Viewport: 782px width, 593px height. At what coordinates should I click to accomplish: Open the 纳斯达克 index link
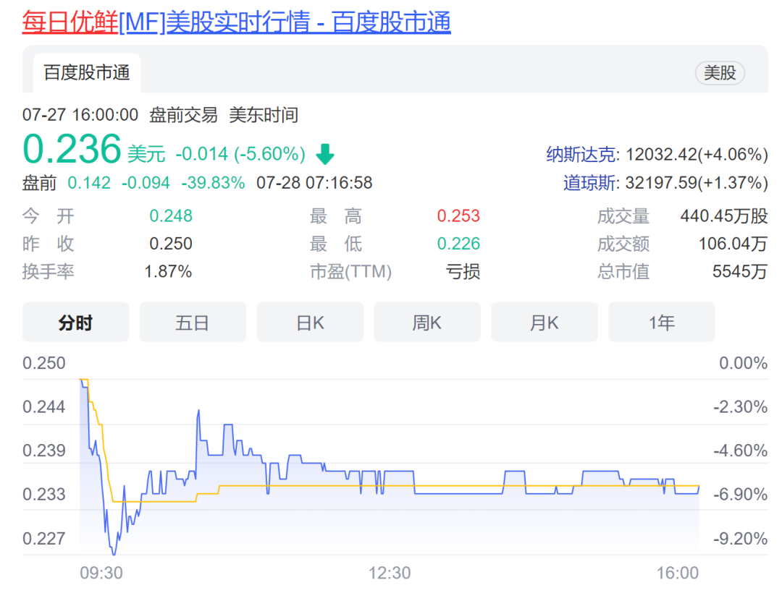pyautogui.click(x=581, y=154)
